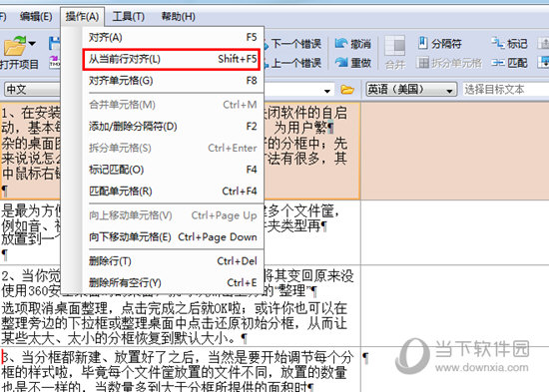Click the save disk icon

tap(54, 44)
